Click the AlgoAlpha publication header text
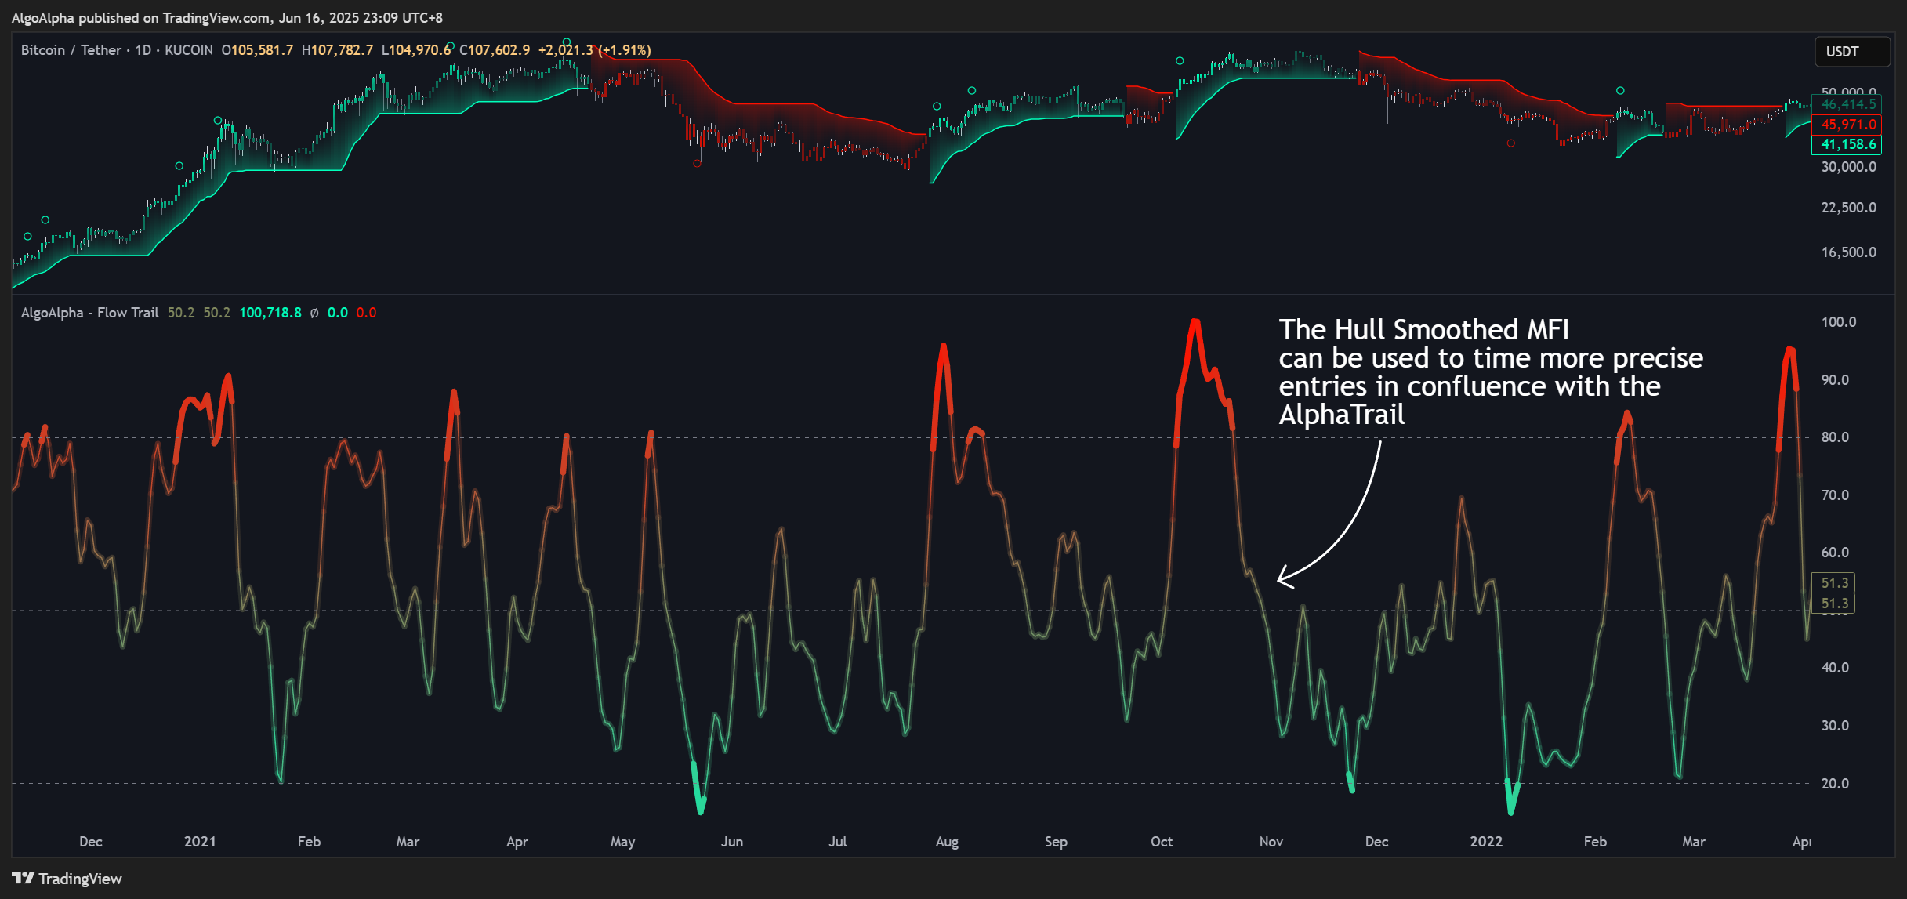Viewport: 1907px width, 899px height. coord(227,17)
